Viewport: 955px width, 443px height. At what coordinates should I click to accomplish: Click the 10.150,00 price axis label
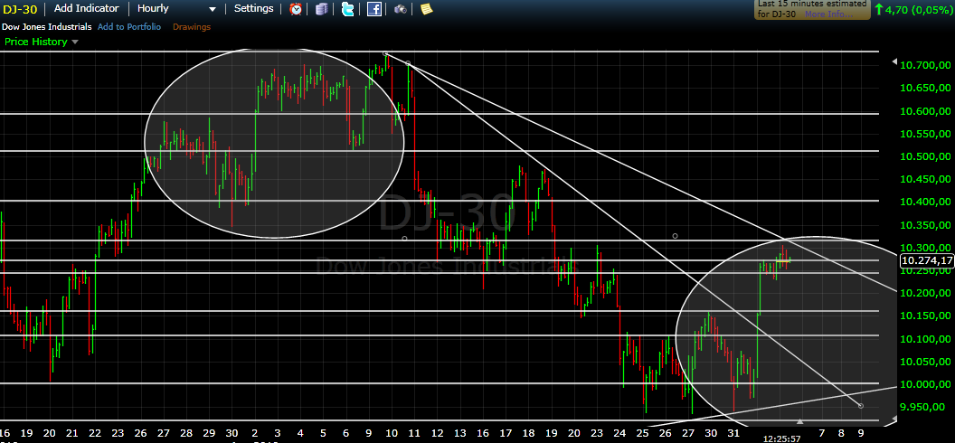coord(924,316)
